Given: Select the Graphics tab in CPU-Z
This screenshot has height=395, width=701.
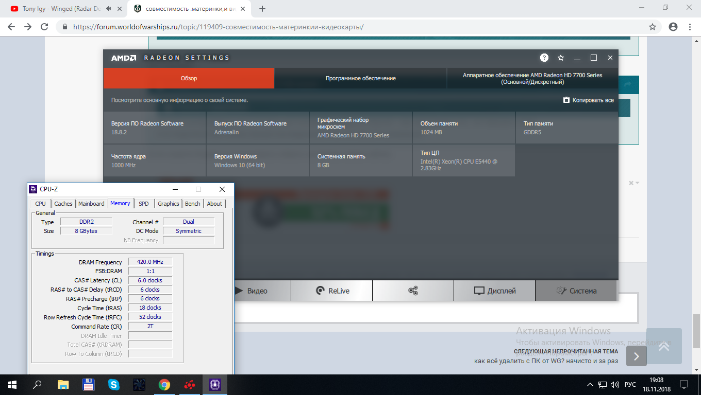Looking at the screenshot, I should 169,204.
